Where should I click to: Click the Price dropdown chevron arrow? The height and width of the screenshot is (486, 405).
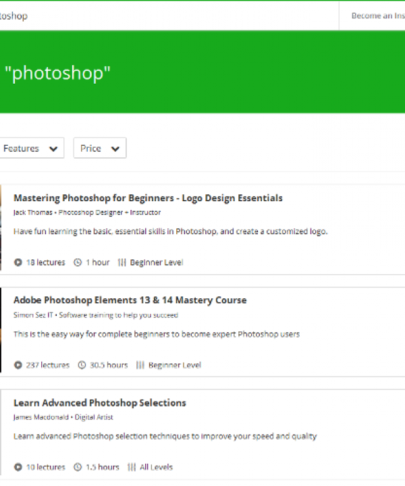click(115, 149)
